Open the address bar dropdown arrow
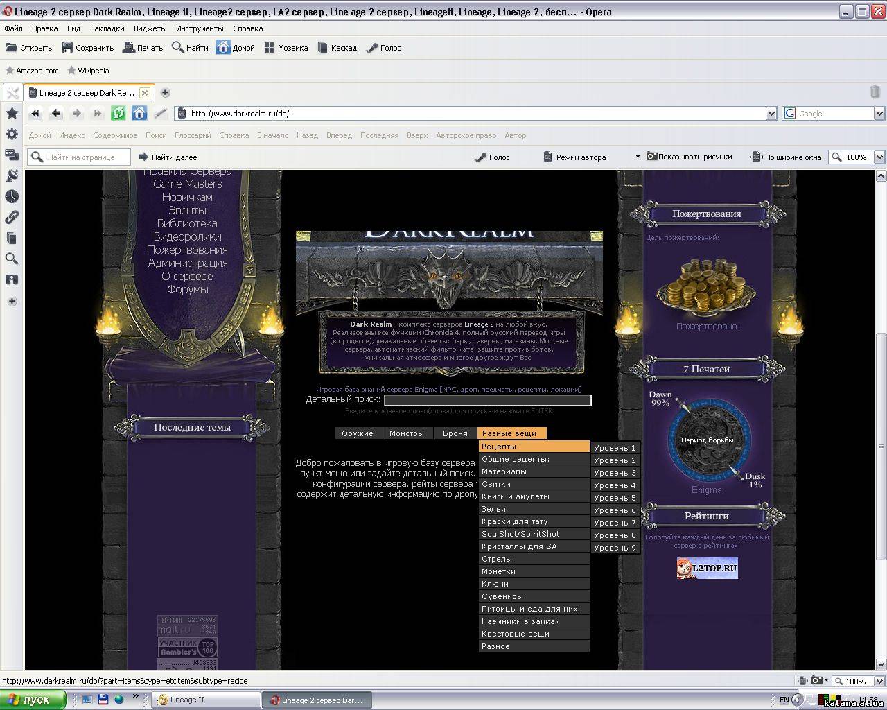Screen dimensions: 887x710 [x=771, y=114]
